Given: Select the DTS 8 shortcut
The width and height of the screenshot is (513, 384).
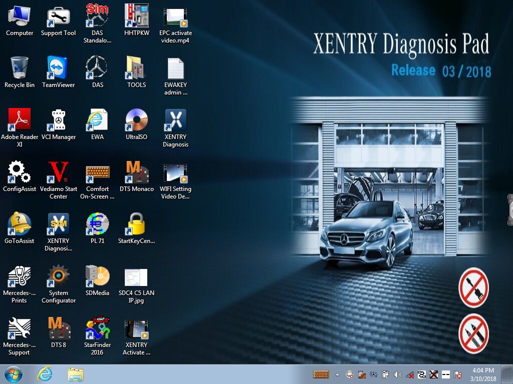Looking at the screenshot, I should tap(58, 332).
